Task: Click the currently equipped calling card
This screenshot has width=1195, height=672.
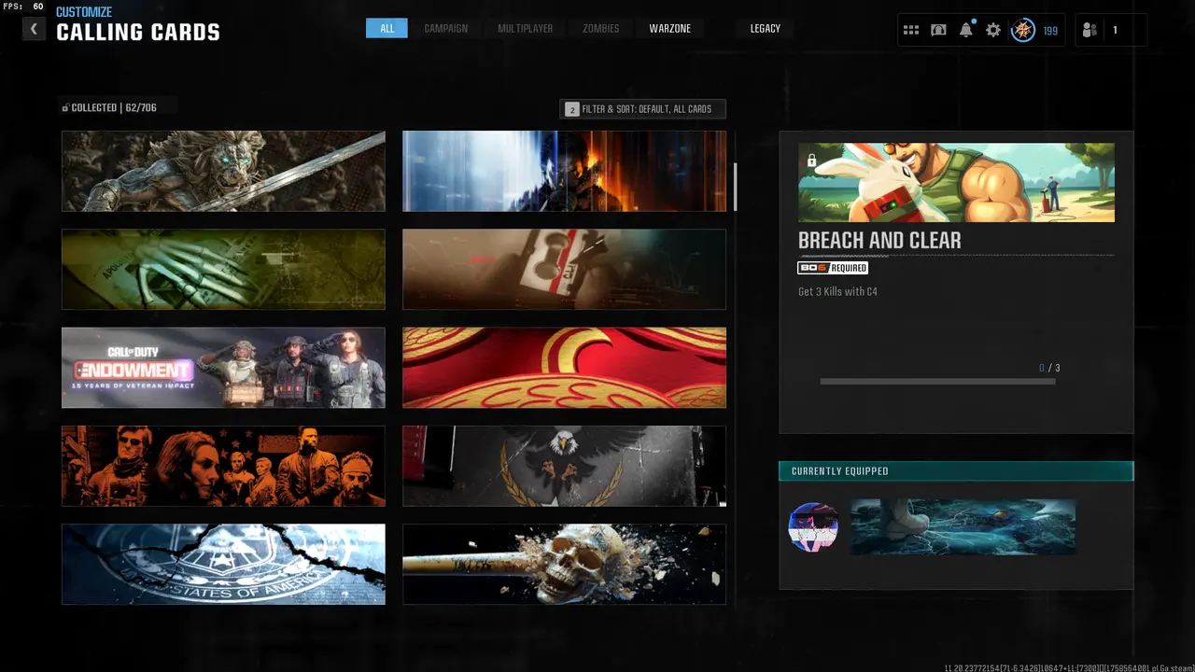Action: click(x=963, y=526)
